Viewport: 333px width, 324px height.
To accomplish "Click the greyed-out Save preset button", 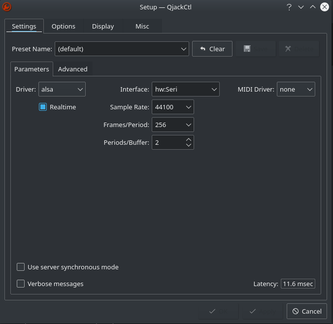I will click(256, 49).
